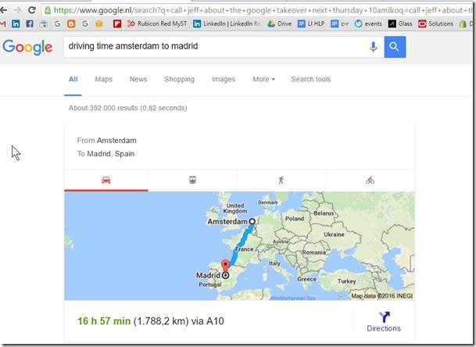Select the public transit mode tab
Viewport: 476px width, 347px height.
[x=192, y=181]
